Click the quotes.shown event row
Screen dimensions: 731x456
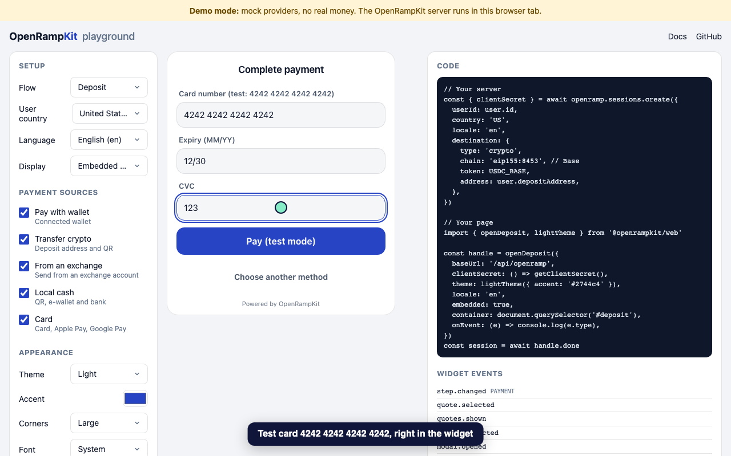click(575, 418)
